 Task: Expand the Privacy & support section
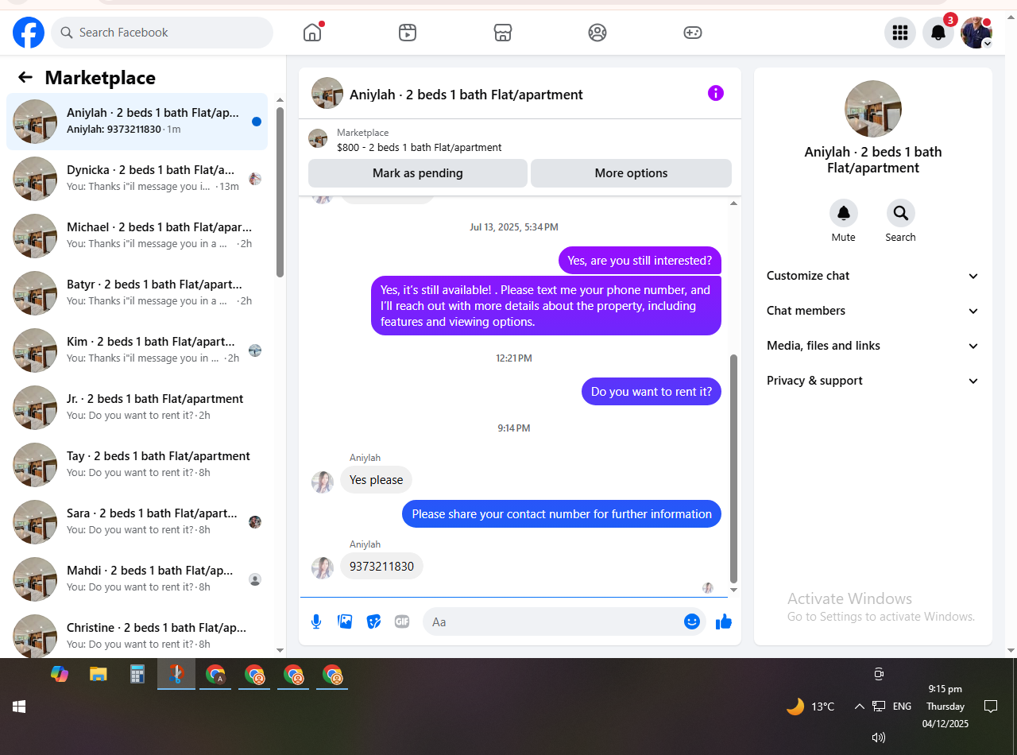coord(873,381)
